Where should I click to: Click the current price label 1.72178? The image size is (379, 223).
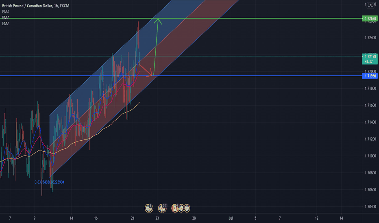[370, 56]
